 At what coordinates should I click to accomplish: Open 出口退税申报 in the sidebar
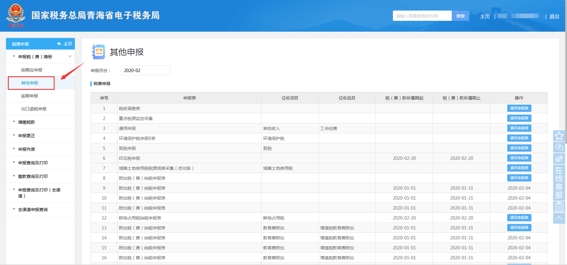pos(34,109)
